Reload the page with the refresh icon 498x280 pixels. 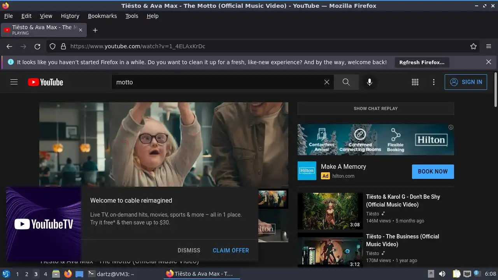click(37, 46)
